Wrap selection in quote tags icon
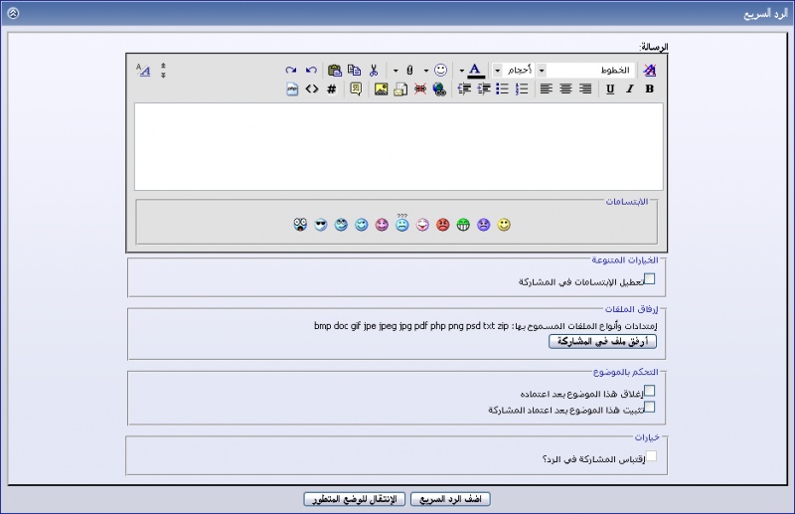 (x=356, y=88)
